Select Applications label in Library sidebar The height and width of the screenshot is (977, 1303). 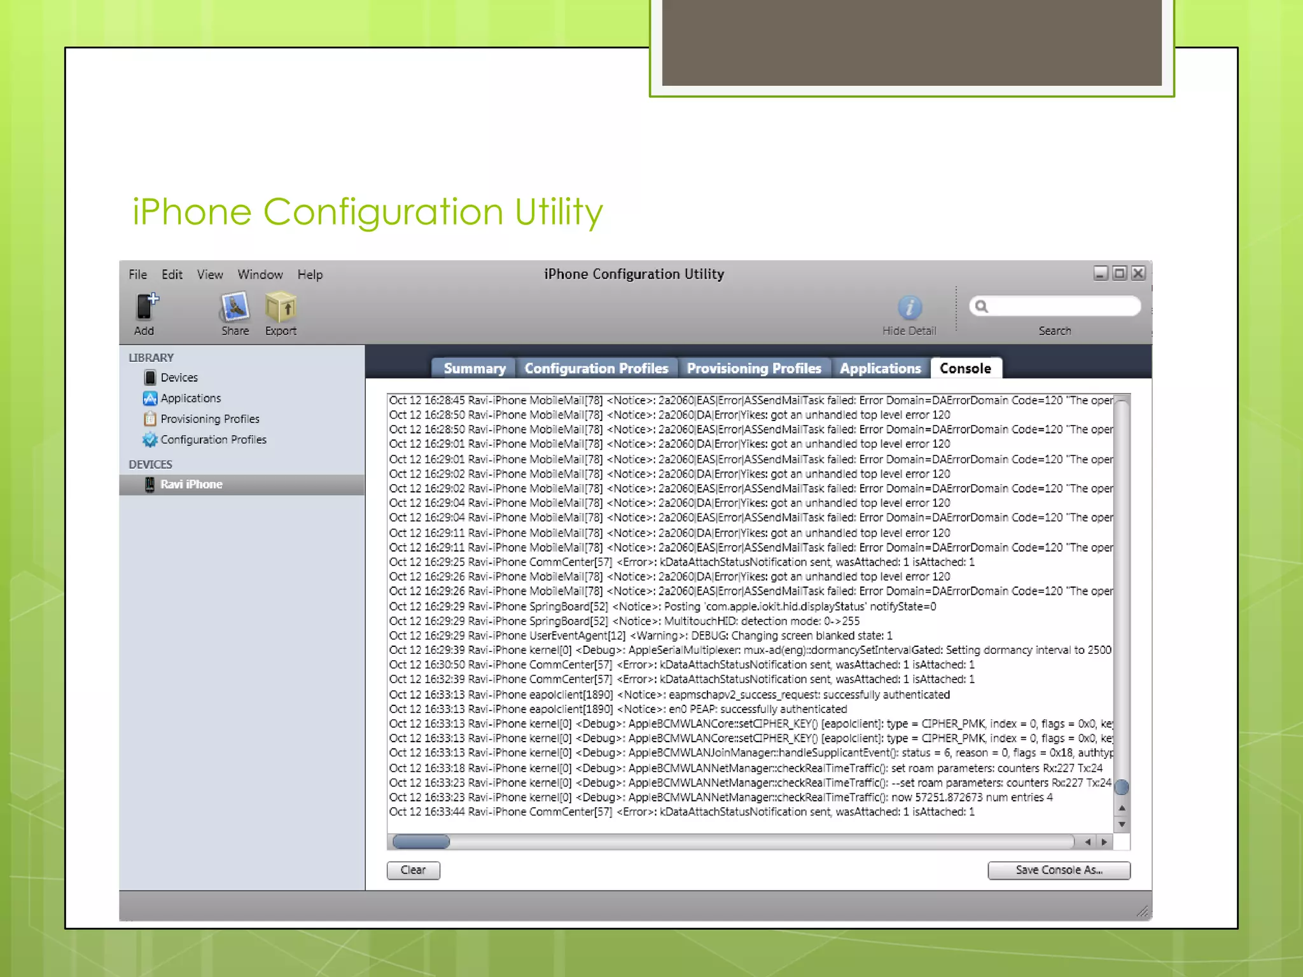click(x=191, y=398)
